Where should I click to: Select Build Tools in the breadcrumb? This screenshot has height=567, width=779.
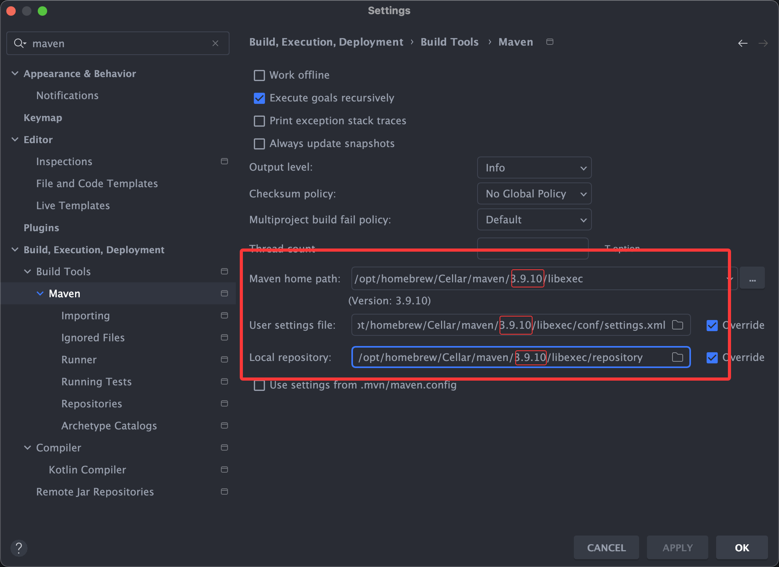coord(449,42)
